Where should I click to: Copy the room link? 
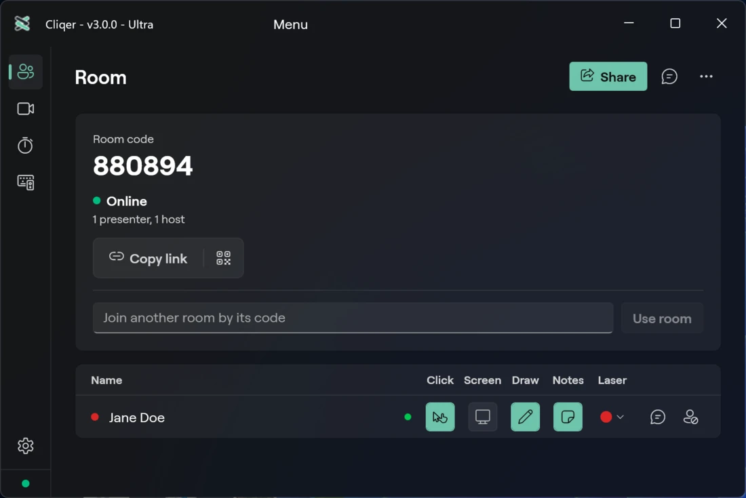point(148,258)
